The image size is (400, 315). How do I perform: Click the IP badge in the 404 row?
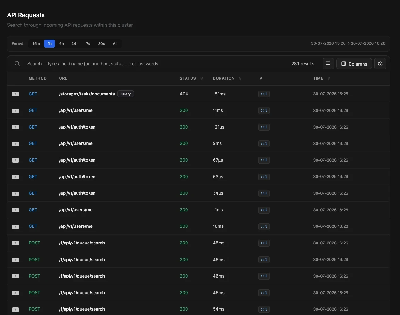point(264,94)
